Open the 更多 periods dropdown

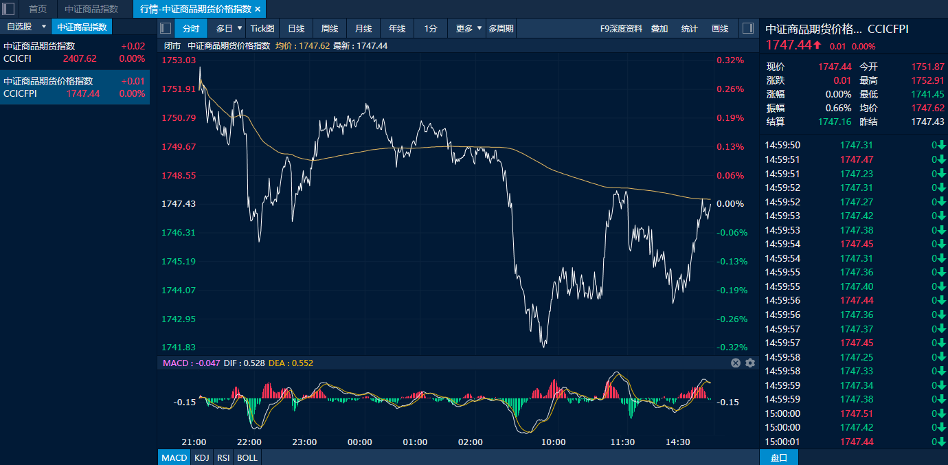479,28
